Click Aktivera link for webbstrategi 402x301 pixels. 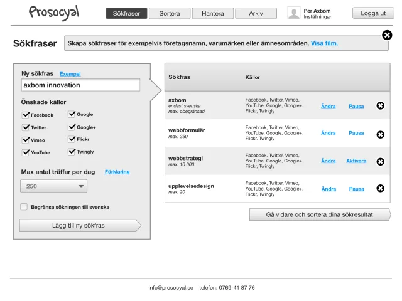(x=356, y=161)
